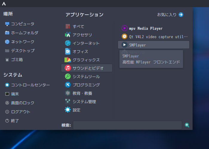Click the インターネット globe icon
The height and width of the screenshot is (149, 209).
68,43
